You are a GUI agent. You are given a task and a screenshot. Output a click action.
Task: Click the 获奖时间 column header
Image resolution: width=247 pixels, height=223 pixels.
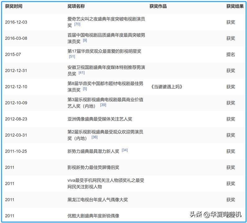14,6
